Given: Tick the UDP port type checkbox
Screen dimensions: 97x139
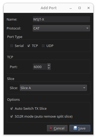Looking at the screenshot, I should (x=43, y=46).
